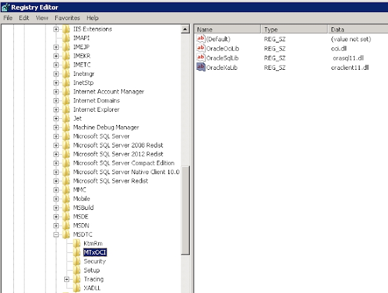Click the Mobile folder icon

66,198
